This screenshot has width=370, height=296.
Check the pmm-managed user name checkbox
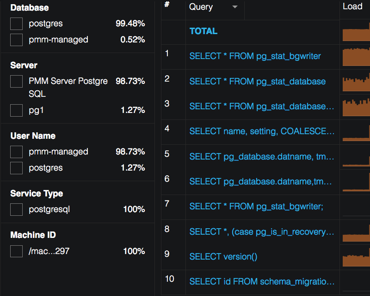[x=17, y=152]
